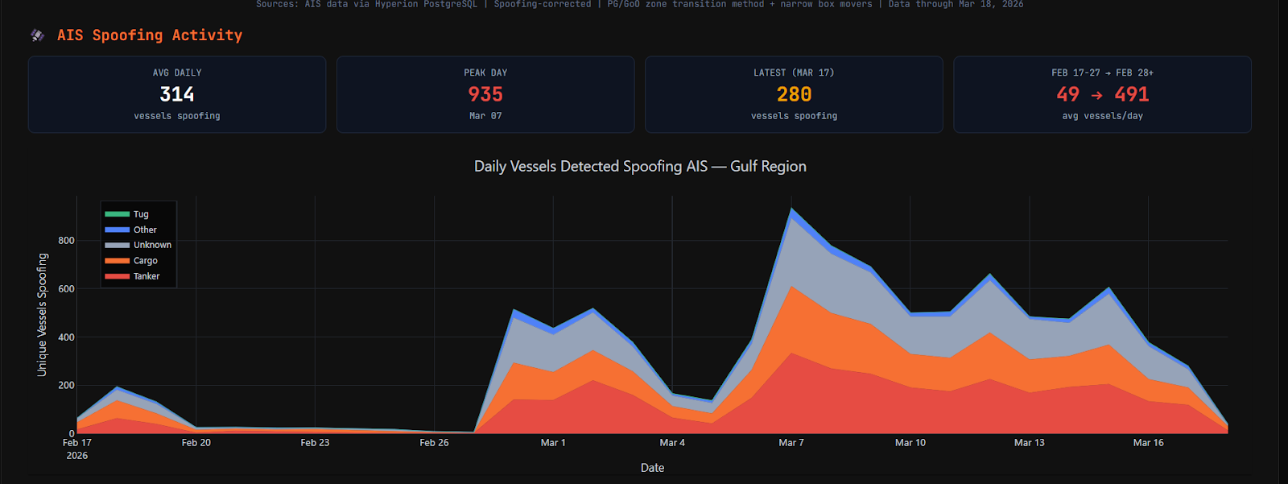1288x484 pixels.
Task: Click the 800 y-axis tick label
Action: (x=66, y=241)
